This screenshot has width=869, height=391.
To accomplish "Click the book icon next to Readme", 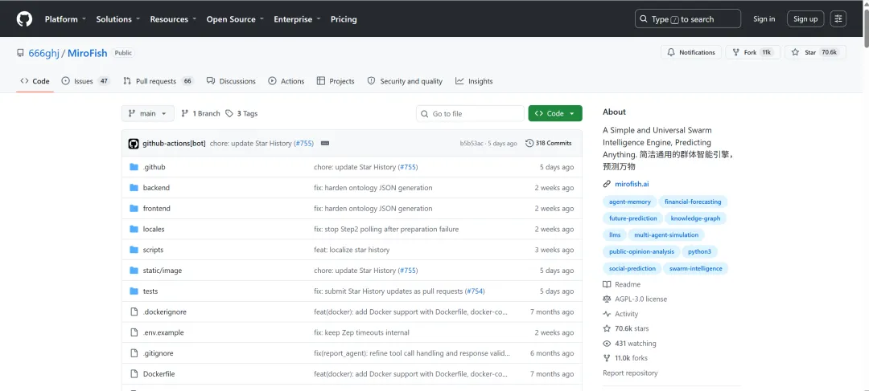I will tap(607, 284).
